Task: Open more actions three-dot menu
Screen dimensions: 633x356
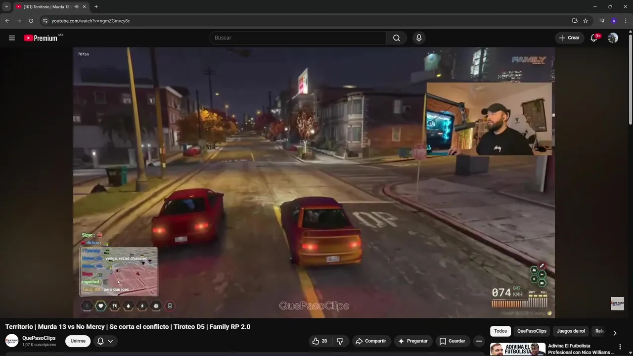Action: (x=479, y=341)
